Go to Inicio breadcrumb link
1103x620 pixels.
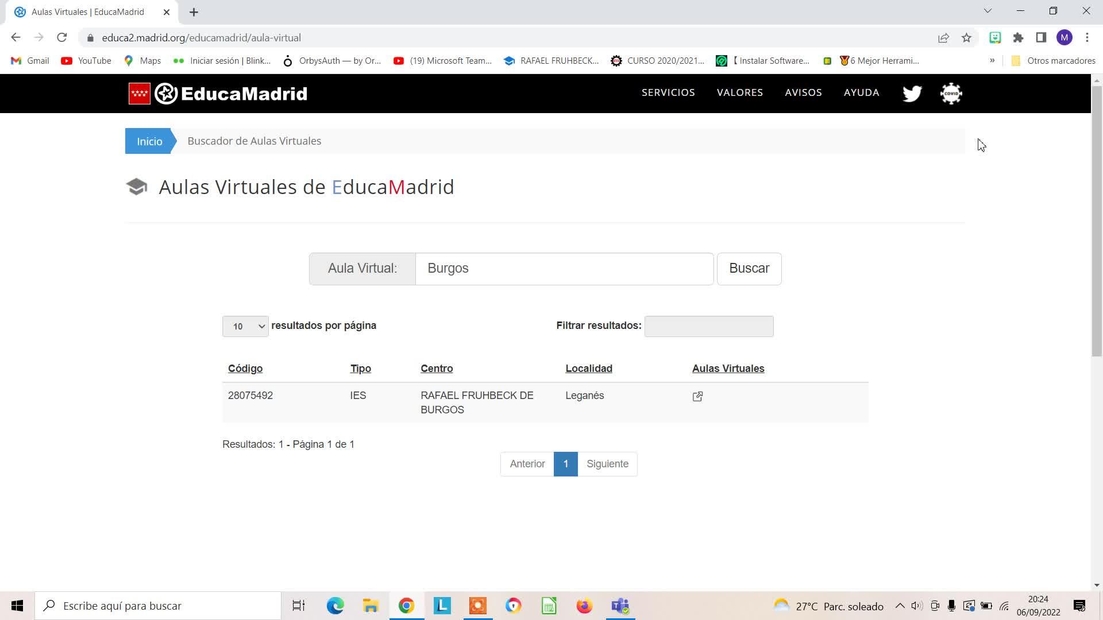(x=149, y=141)
